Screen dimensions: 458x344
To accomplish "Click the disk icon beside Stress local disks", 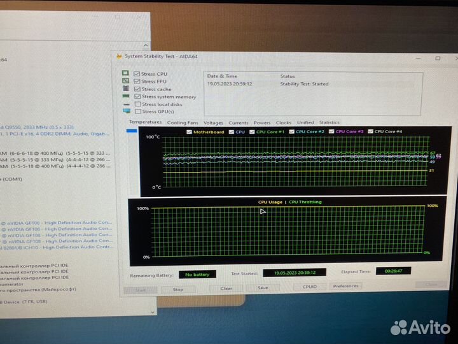I will pyautogui.click(x=127, y=104).
